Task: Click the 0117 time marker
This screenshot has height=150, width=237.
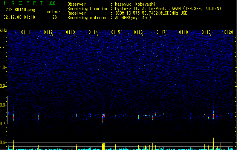Action: [x=161, y=32]
